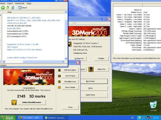This screenshot has width=161, height=120.
Task: Click the EVEREST horizontal scroll-left arrow
Action: click(x=4, y=61)
